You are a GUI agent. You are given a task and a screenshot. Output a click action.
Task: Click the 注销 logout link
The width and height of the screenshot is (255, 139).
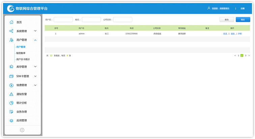pos(243,8)
